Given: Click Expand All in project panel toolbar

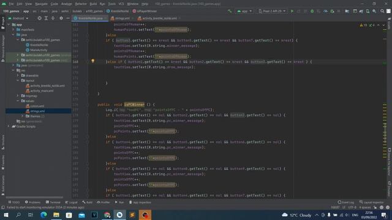Looking at the screenshot, I should (47, 18).
